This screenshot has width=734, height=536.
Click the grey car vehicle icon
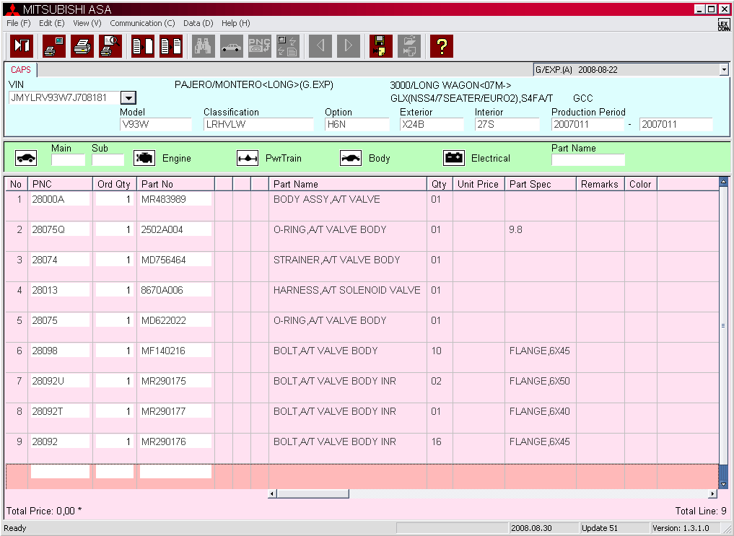tap(231, 46)
